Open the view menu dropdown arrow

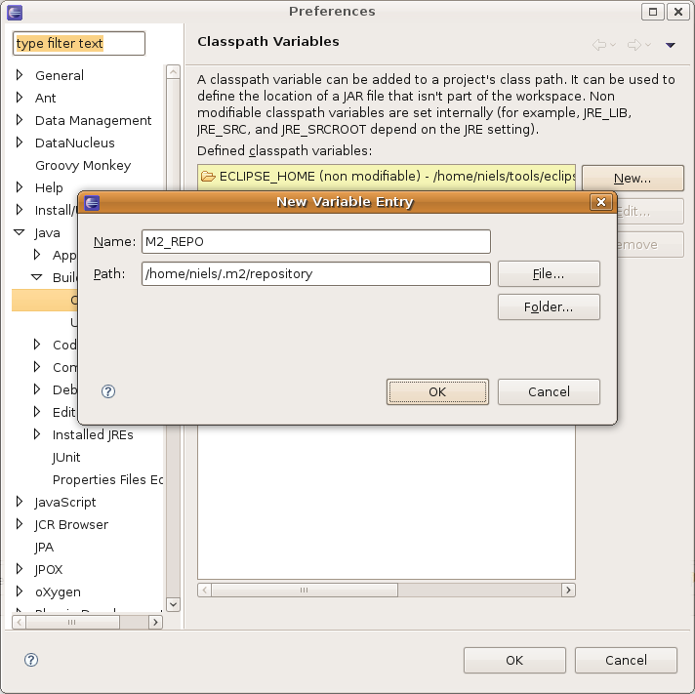[671, 45]
